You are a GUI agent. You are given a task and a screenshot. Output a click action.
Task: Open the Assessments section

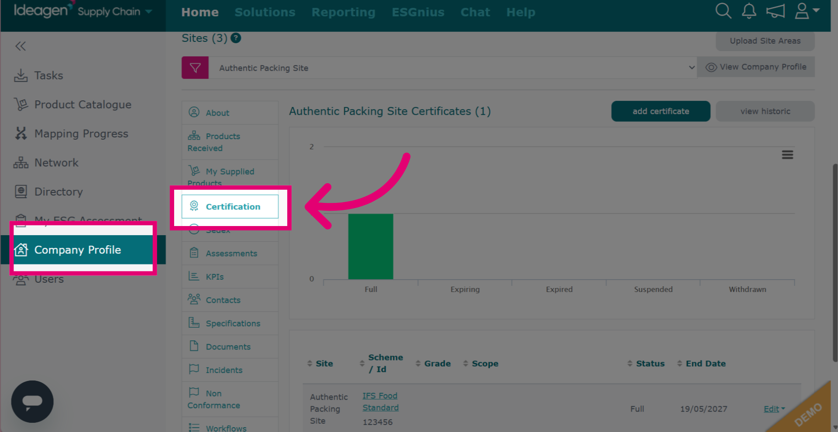point(230,253)
